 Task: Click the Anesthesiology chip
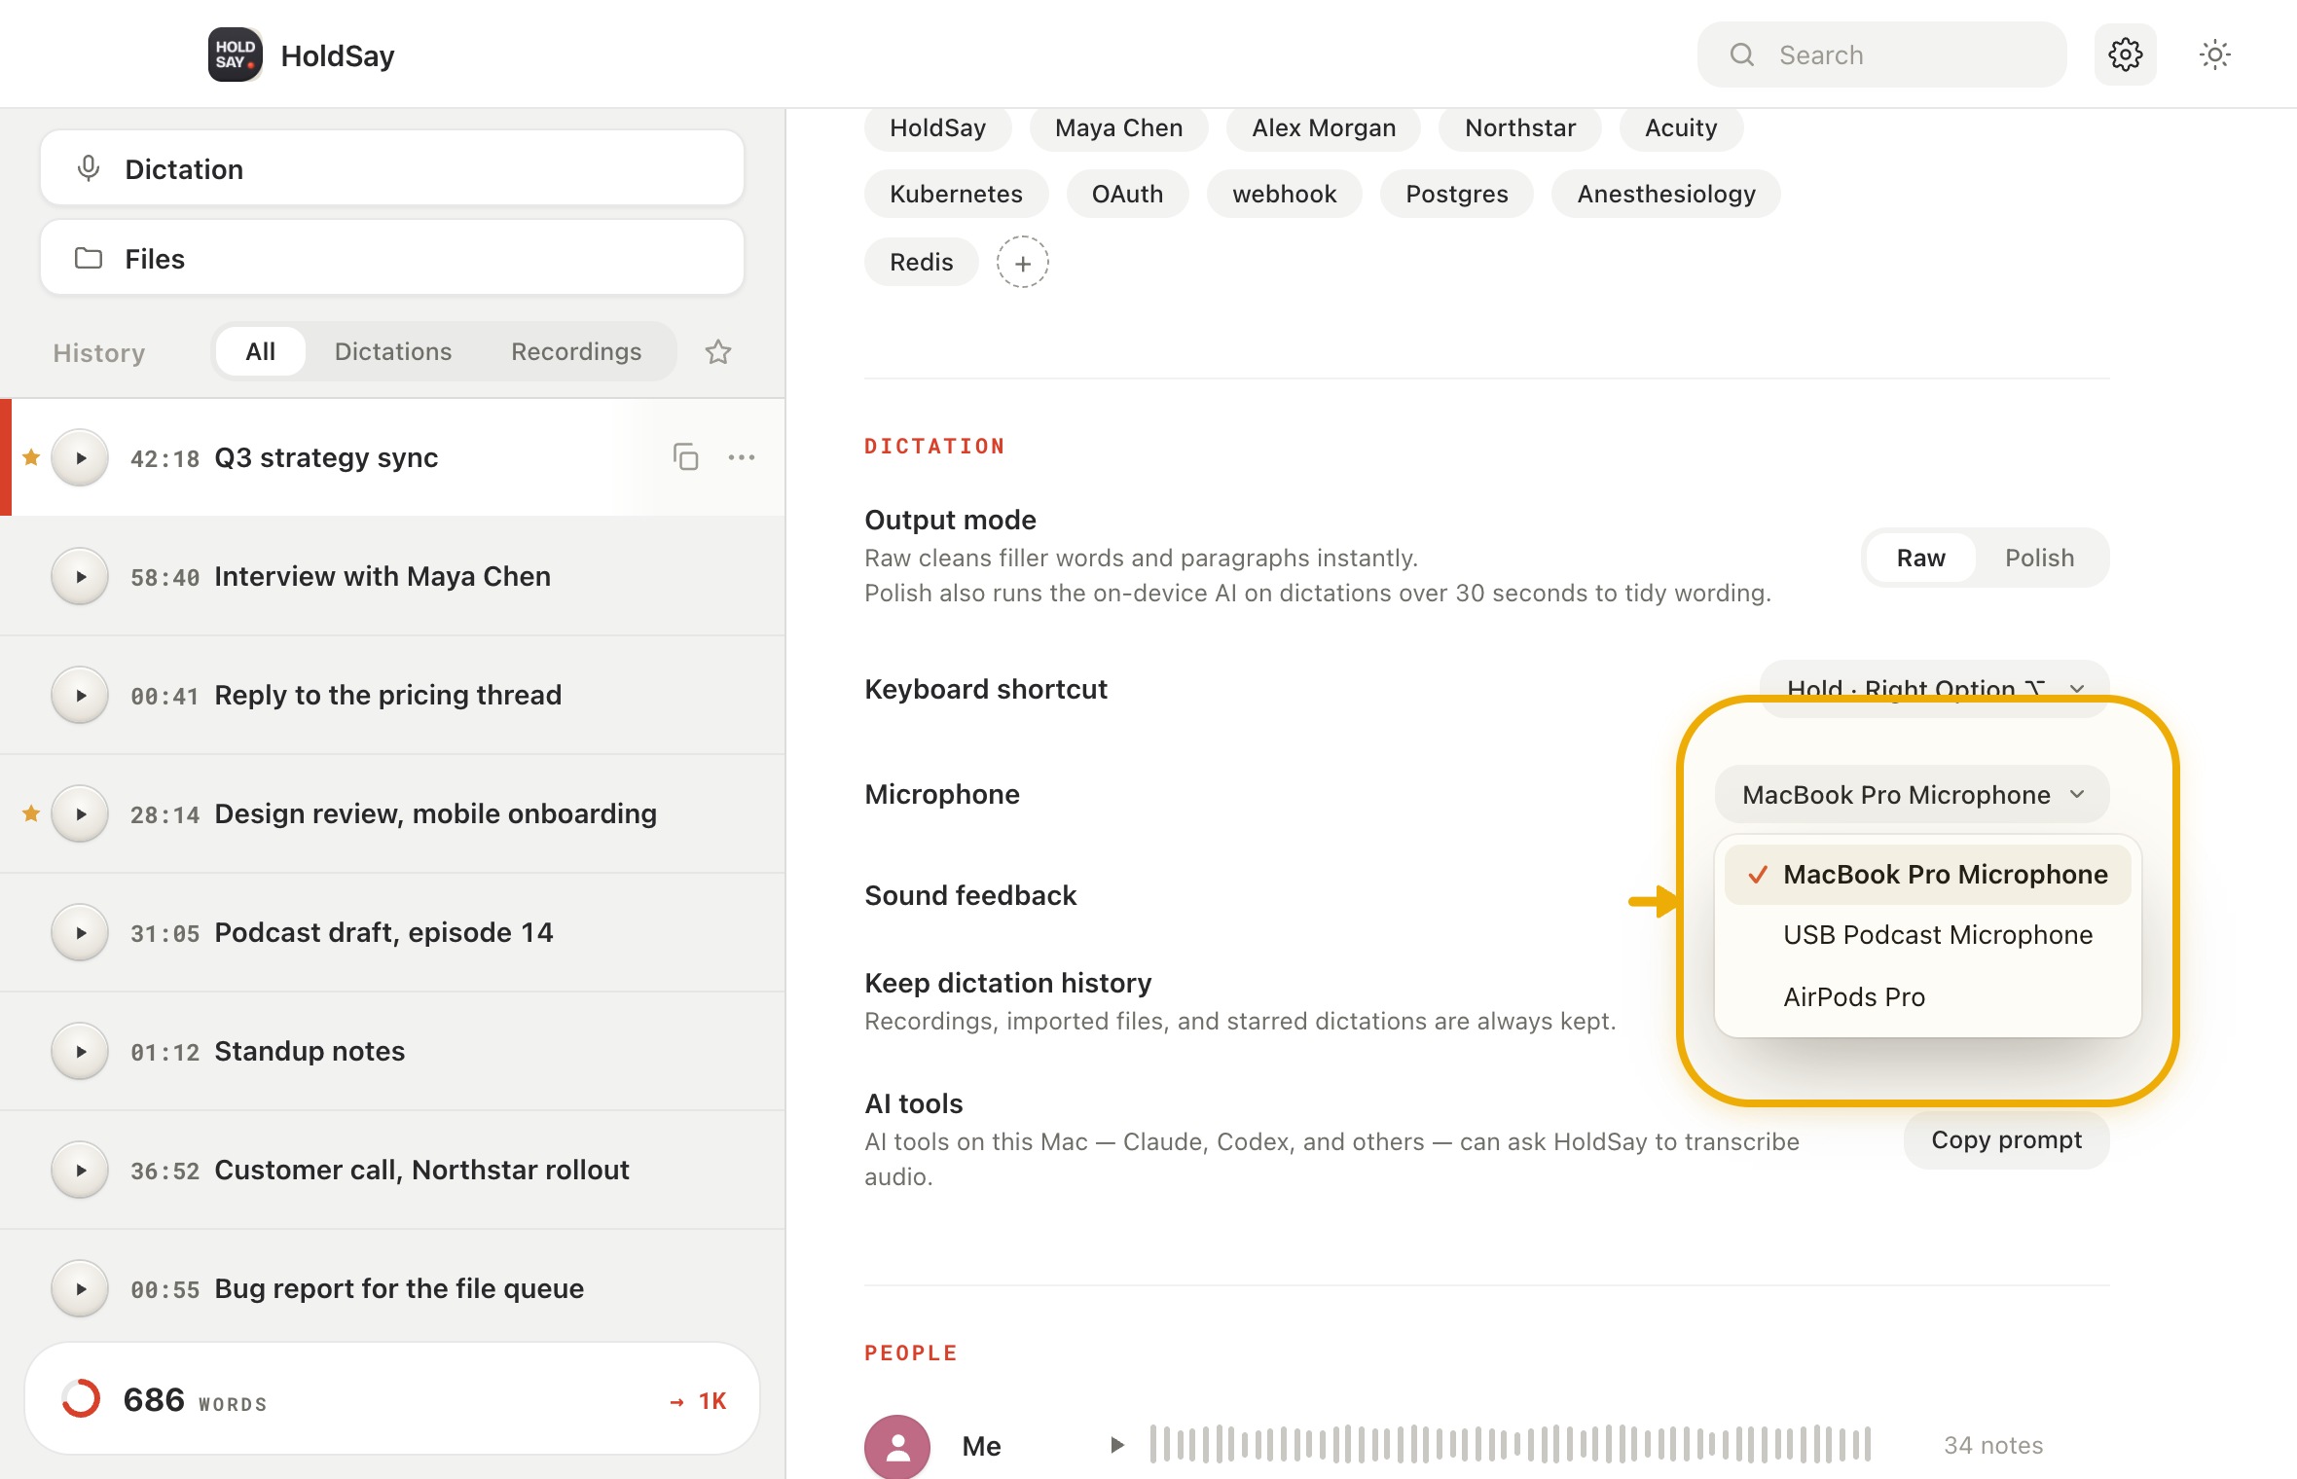click(x=1665, y=194)
